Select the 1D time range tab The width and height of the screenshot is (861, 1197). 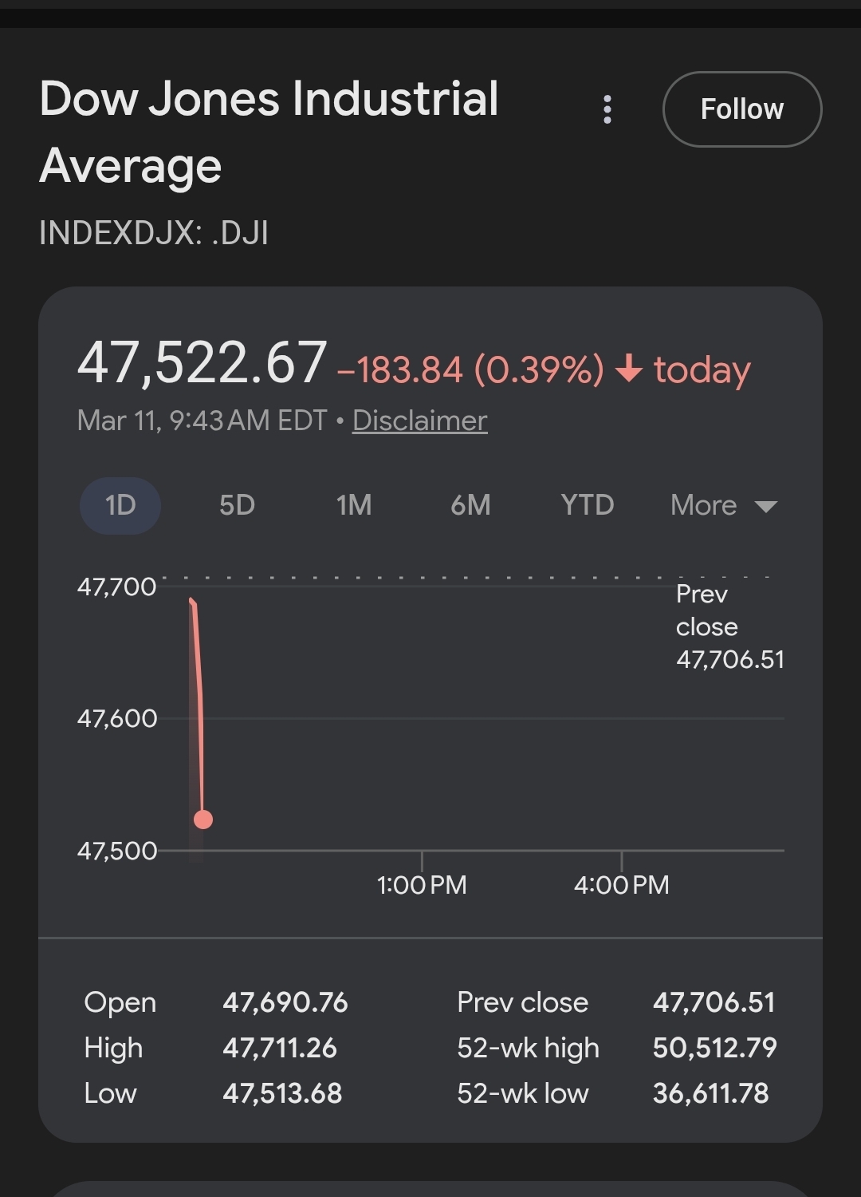point(120,505)
